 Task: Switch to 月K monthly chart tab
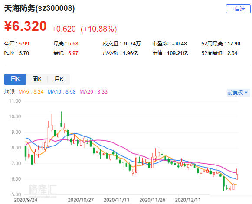(59, 79)
